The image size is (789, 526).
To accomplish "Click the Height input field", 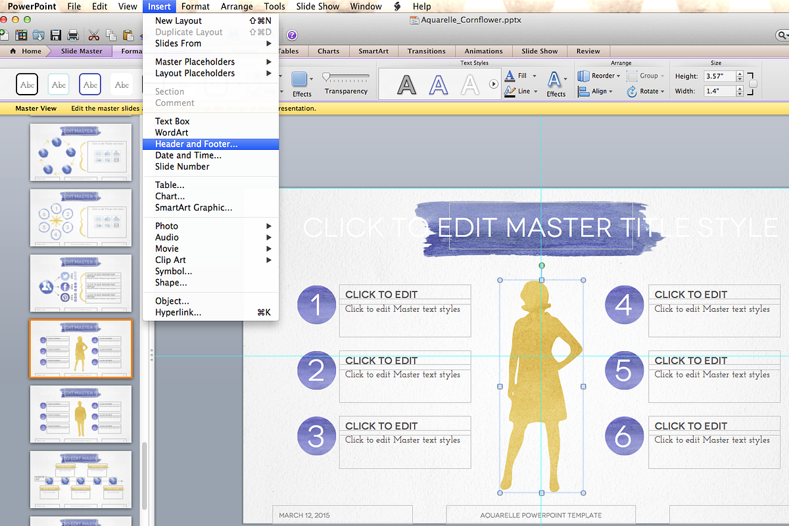I will 719,76.
